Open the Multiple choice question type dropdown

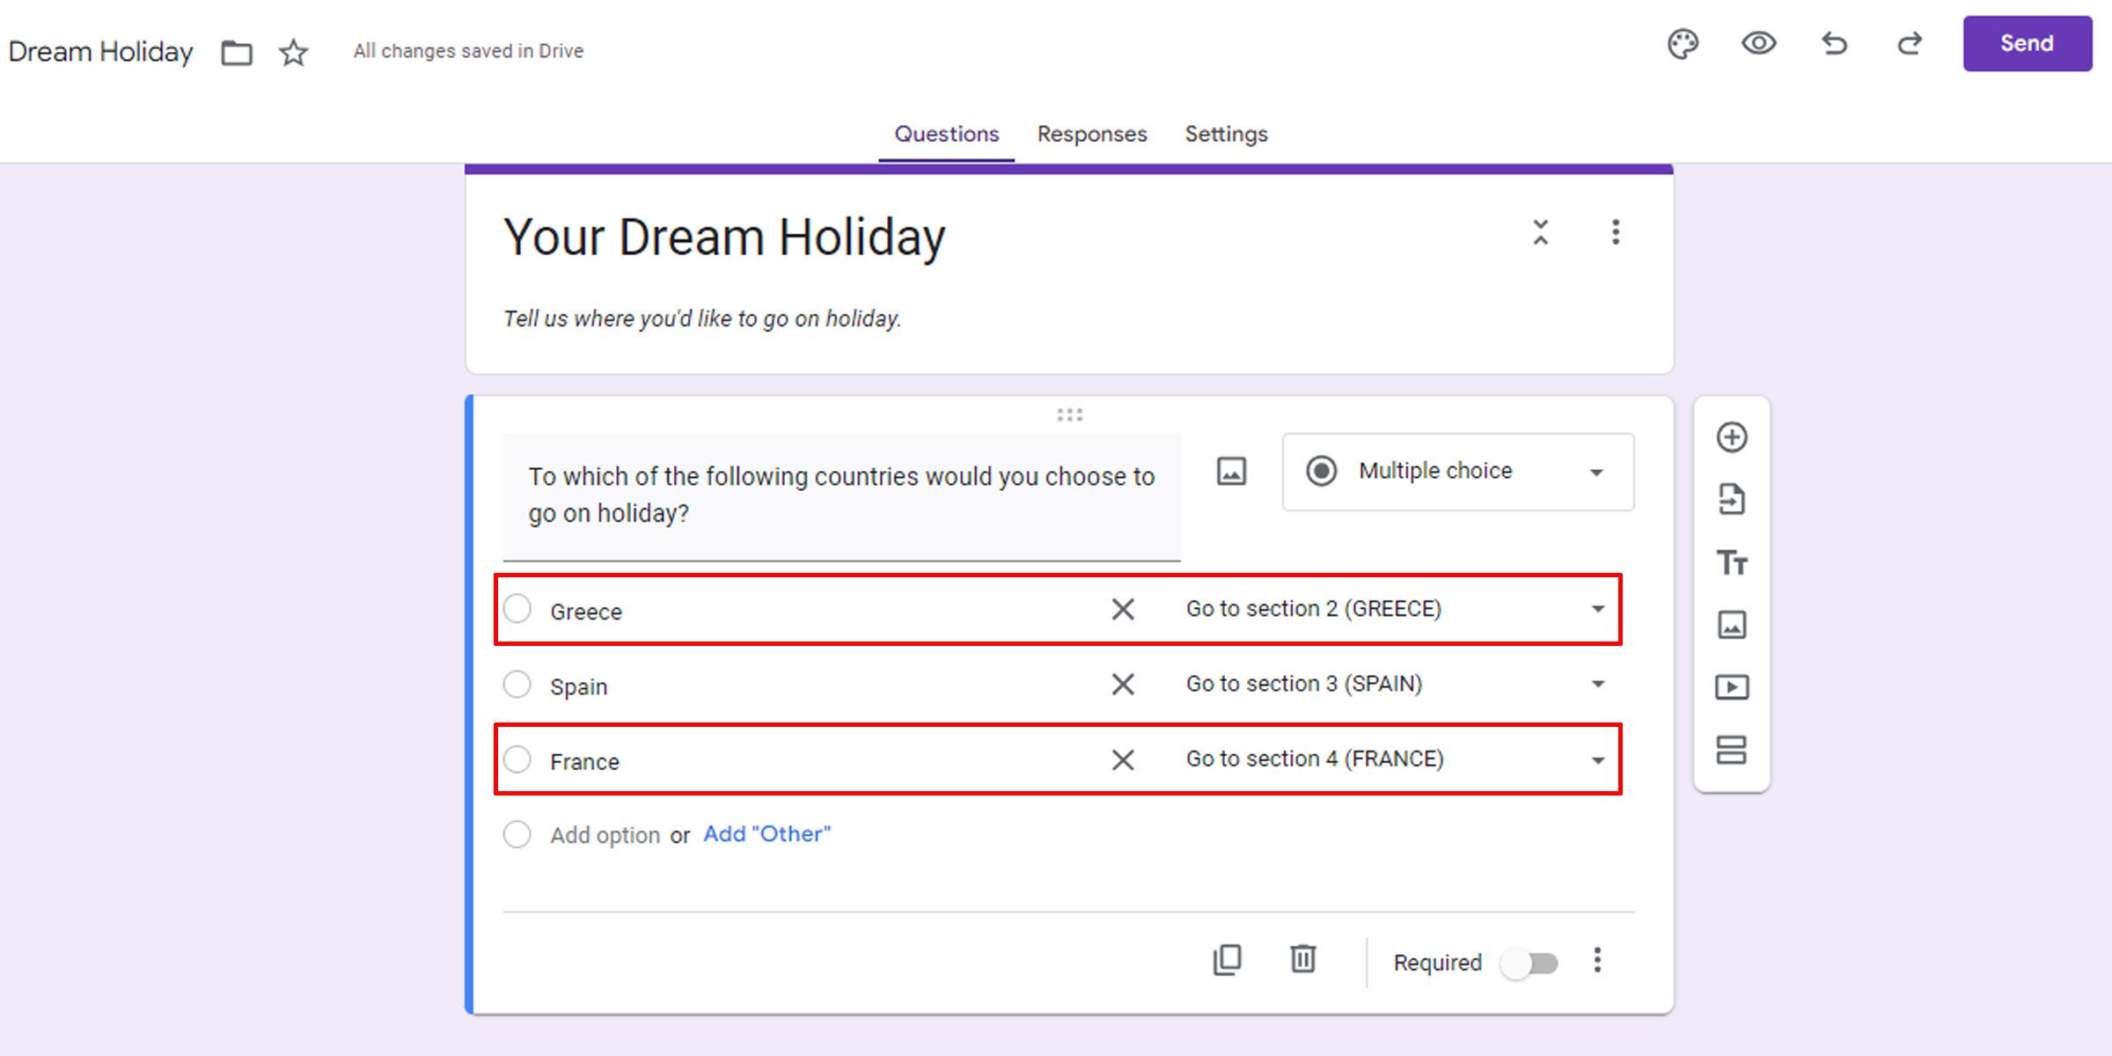click(x=1457, y=472)
